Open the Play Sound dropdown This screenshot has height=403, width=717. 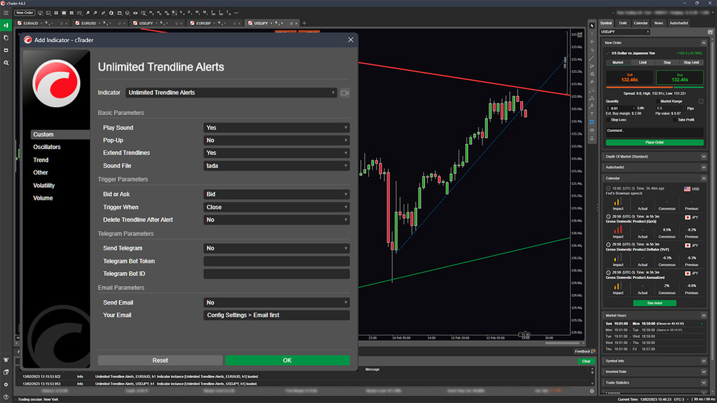pos(276,128)
